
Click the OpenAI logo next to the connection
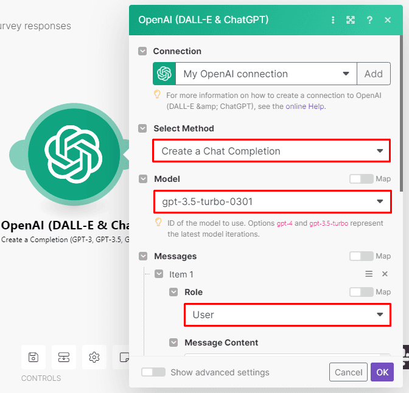(164, 74)
